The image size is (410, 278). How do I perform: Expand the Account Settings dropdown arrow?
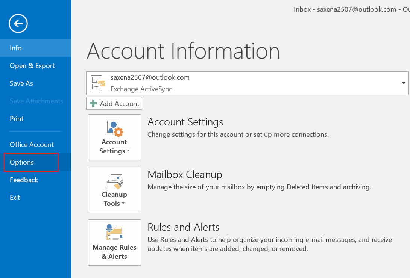pyautogui.click(x=128, y=151)
